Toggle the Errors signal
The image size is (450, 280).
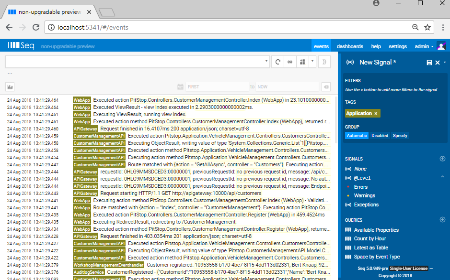pos(361,187)
